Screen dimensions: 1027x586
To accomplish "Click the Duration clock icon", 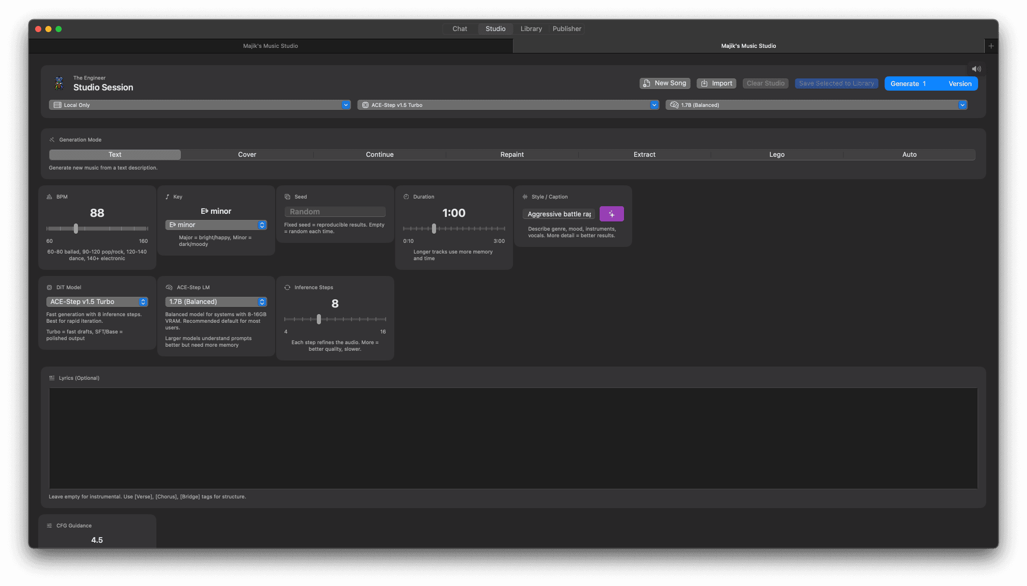I will click(x=406, y=197).
